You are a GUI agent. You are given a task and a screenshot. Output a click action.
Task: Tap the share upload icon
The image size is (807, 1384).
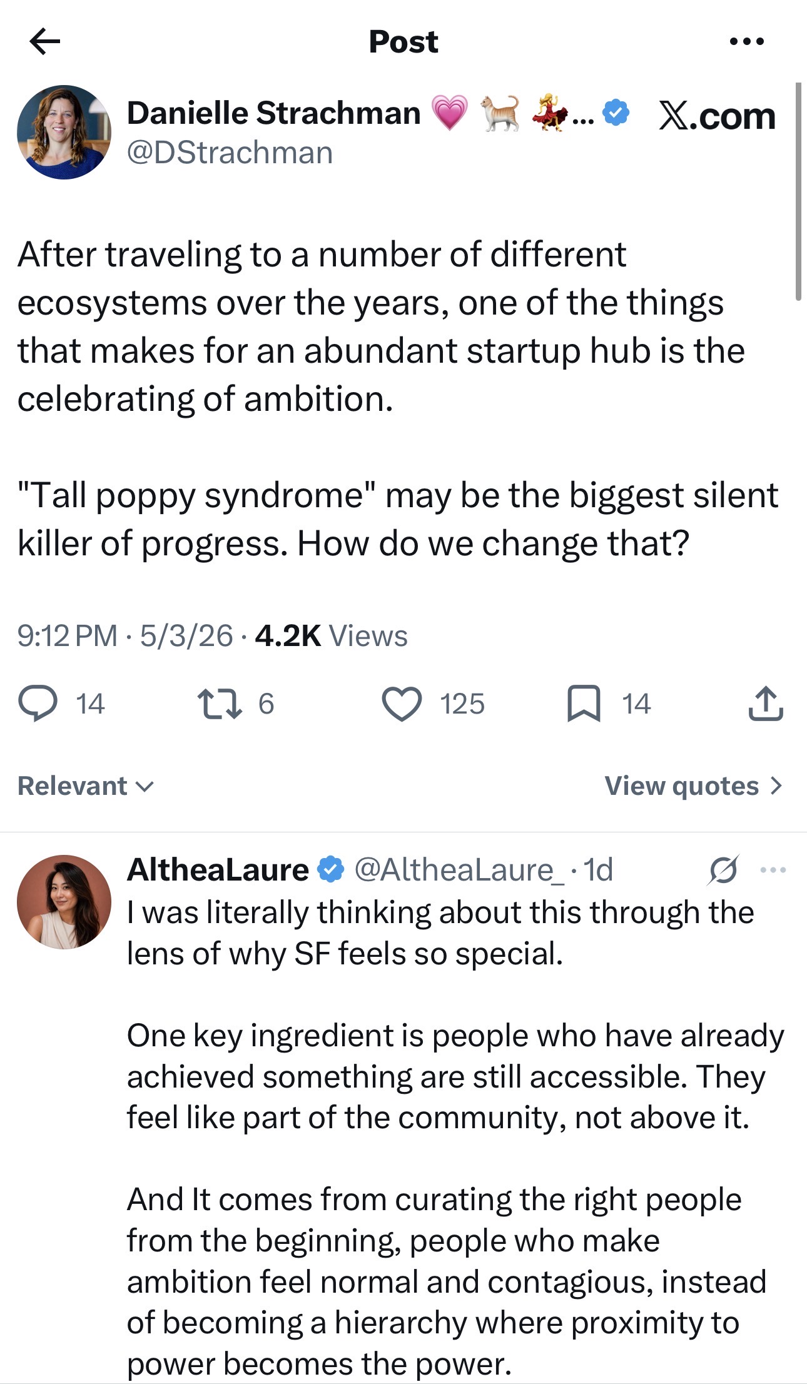(766, 703)
